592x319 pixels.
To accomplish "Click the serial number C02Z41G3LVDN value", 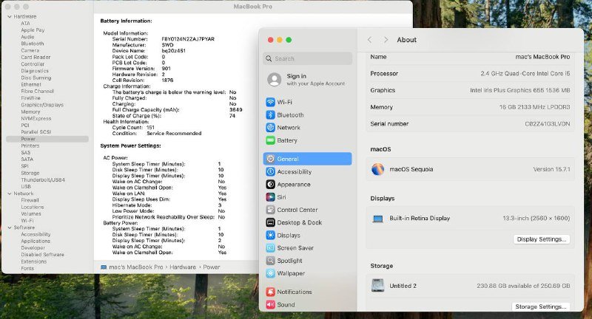I will (548, 124).
